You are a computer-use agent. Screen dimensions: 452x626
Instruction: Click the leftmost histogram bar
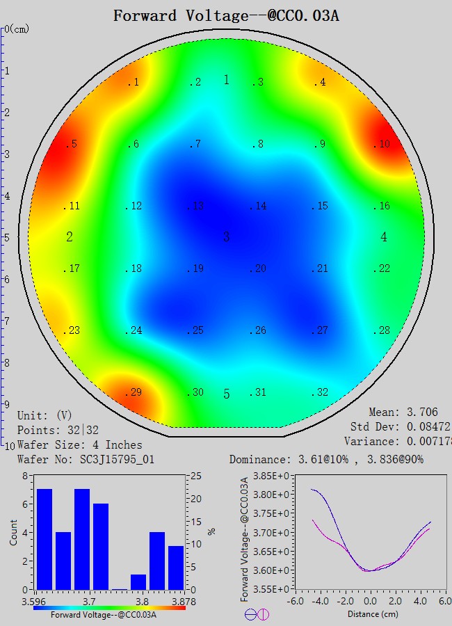pyautogui.click(x=44, y=539)
